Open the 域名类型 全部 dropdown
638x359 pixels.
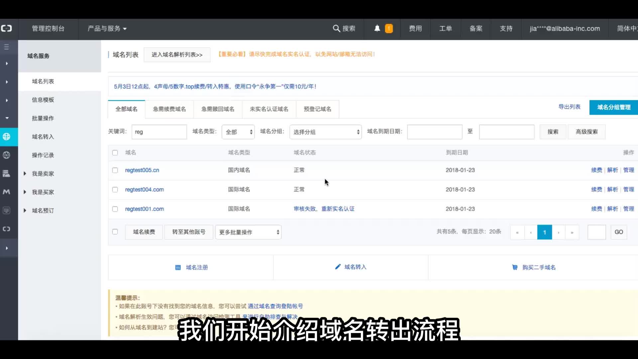238,132
